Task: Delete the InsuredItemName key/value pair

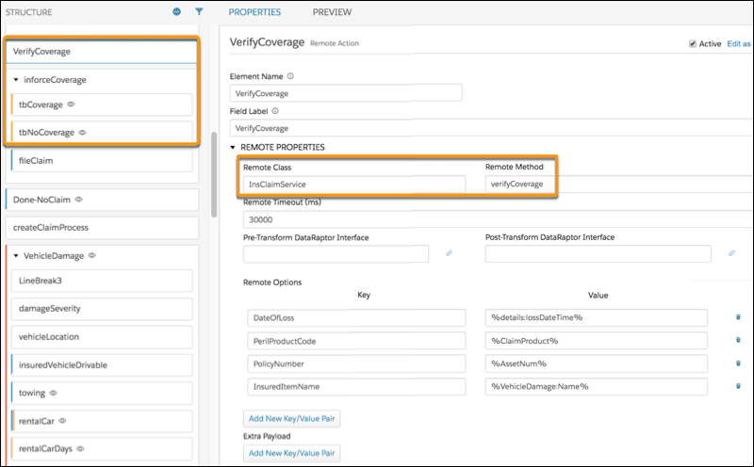Action: click(x=738, y=386)
